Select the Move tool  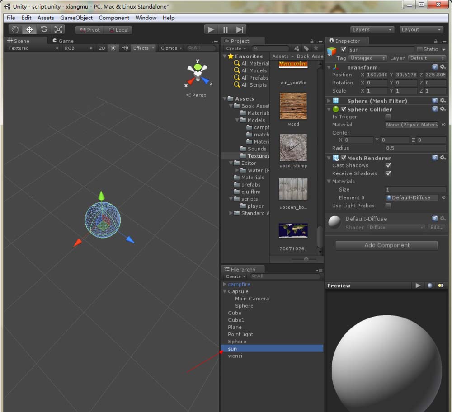point(29,29)
